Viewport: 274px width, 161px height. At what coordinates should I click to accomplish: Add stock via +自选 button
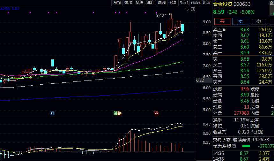196,3
